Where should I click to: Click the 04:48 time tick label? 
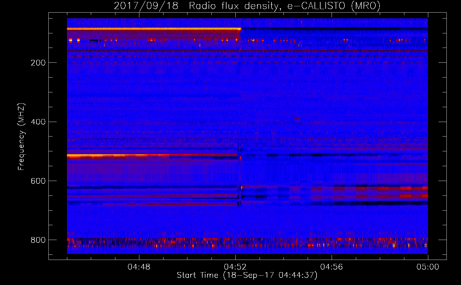(x=139, y=267)
